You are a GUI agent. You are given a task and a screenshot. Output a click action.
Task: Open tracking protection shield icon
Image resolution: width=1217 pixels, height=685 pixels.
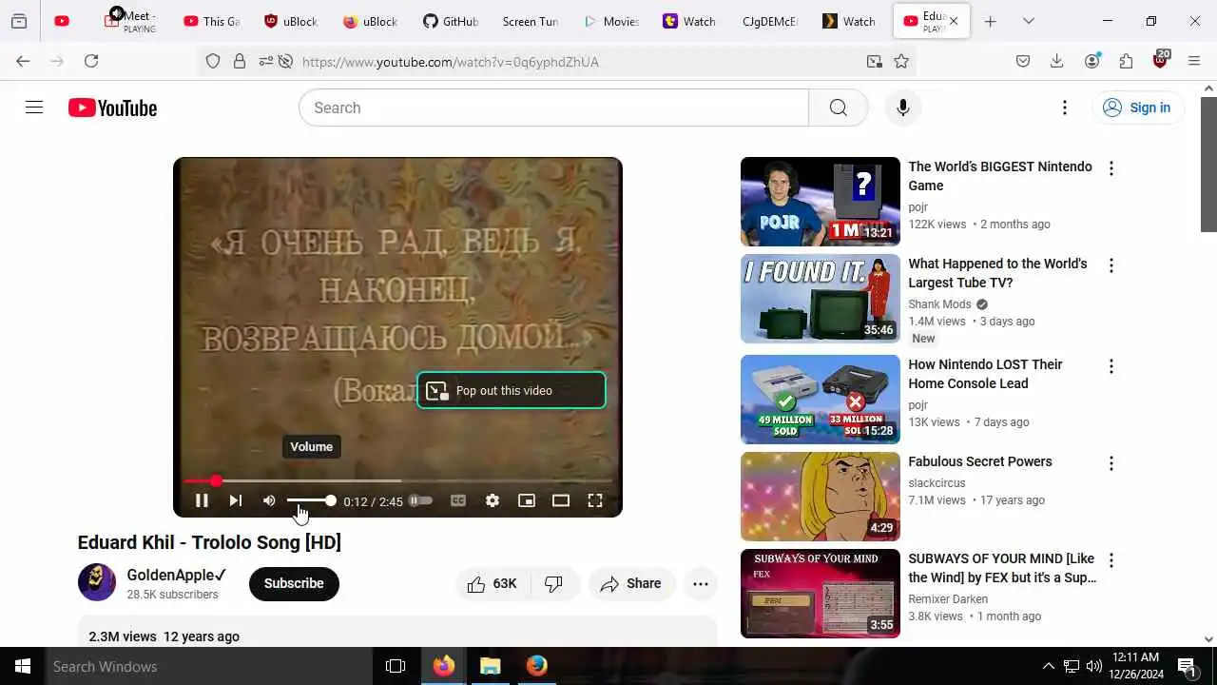point(213,61)
